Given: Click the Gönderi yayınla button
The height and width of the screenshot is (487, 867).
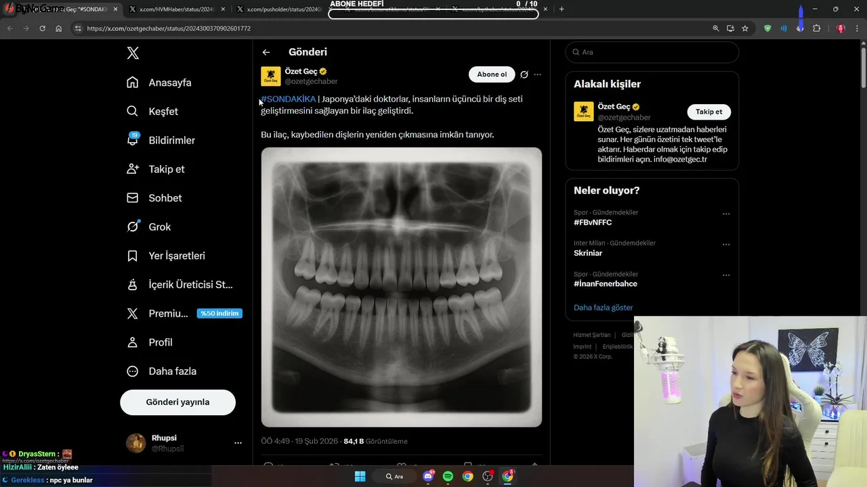Looking at the screenshot, I should click(177, 402).
